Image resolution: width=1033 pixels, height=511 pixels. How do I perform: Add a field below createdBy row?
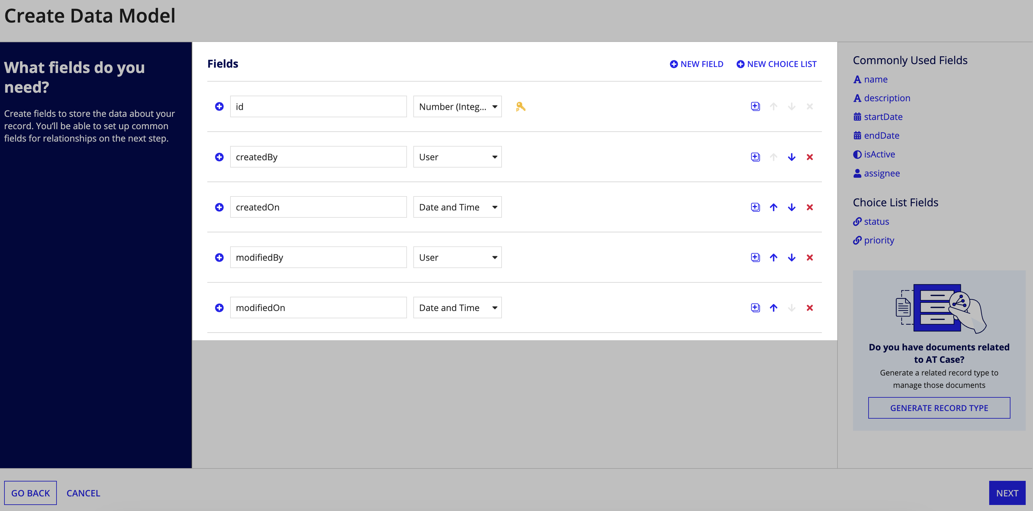tap(755, 157)
